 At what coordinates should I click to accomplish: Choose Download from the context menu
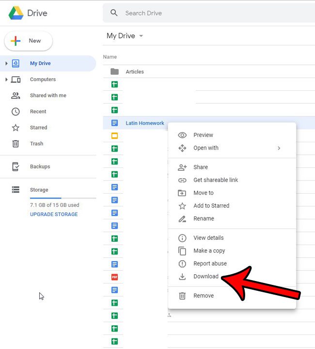206,277
